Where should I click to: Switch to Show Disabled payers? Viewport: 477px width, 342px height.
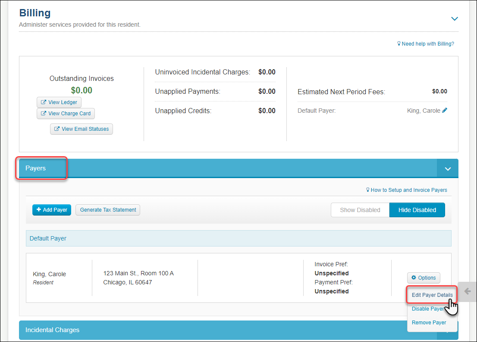[x=360, y=210]
